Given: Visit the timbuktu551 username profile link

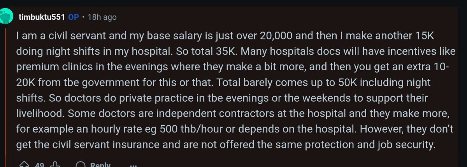Looking at the screenshot, I should 42,17.
